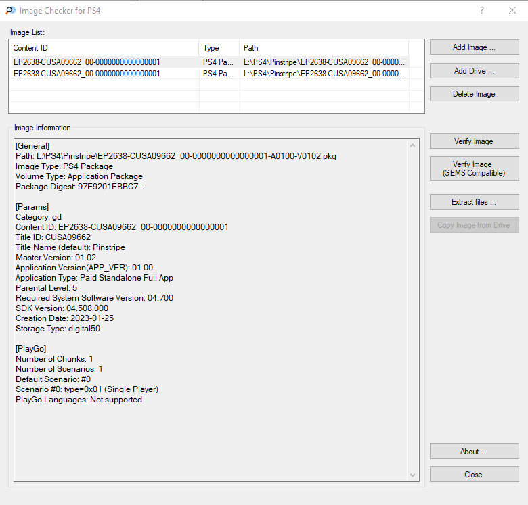Screen dimensions: 528x505
Task: Click Application Type: Paid Standalone line
Action: coord(94,278)
